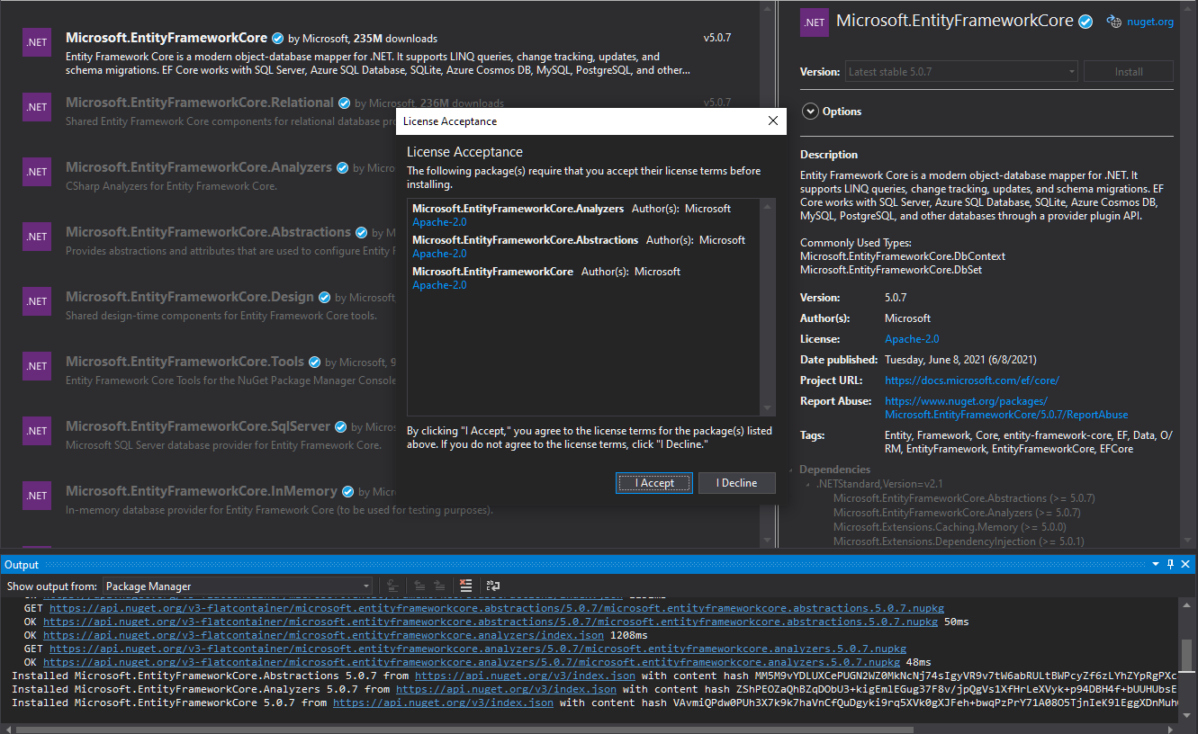Click the analyzers.5.0.7.nupkg GET link

477,649
